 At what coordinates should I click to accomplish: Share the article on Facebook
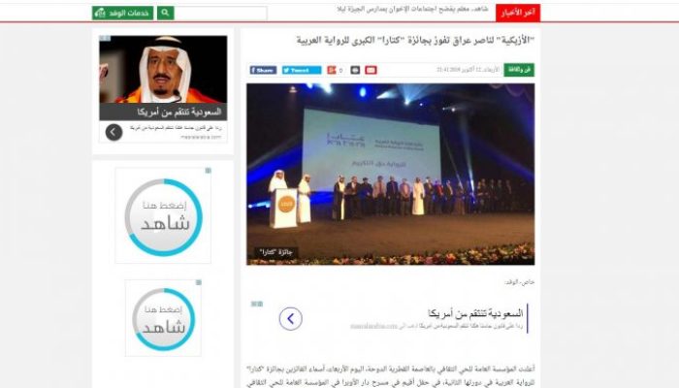point(263,70)
